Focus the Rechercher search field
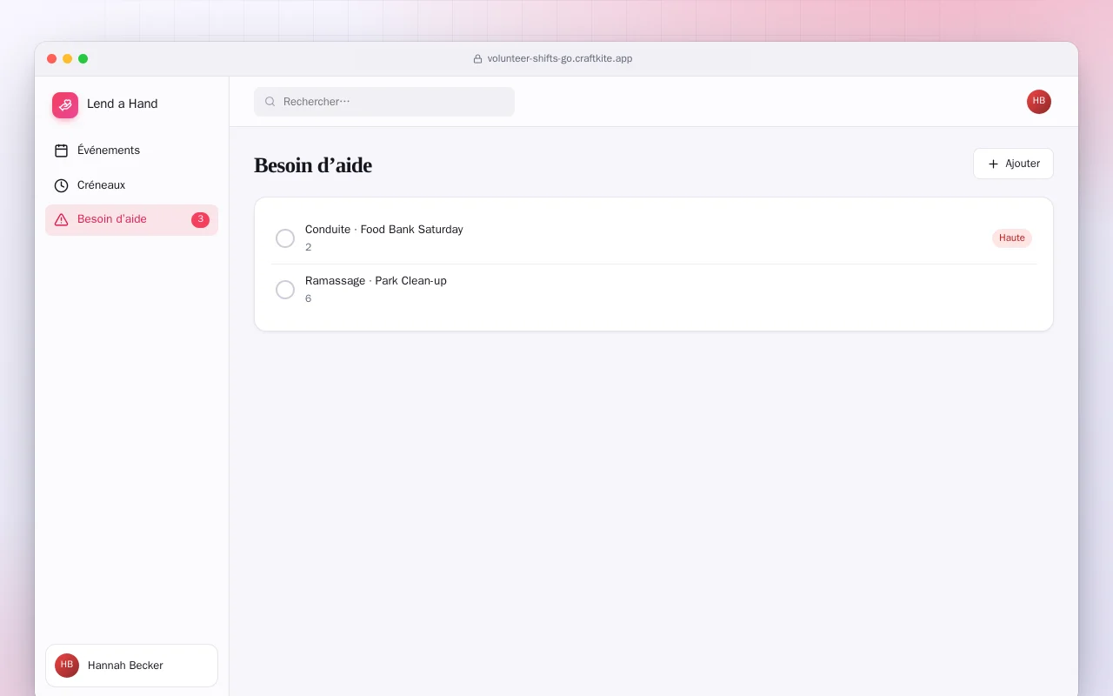The image size is (1113, 696). 384,102
